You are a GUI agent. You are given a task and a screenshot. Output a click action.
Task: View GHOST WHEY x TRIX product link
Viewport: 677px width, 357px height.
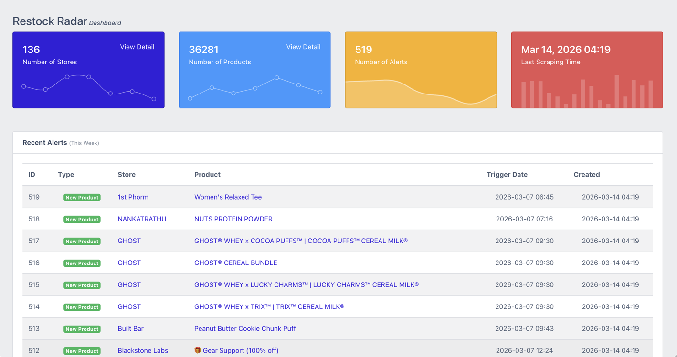point(269,306)
